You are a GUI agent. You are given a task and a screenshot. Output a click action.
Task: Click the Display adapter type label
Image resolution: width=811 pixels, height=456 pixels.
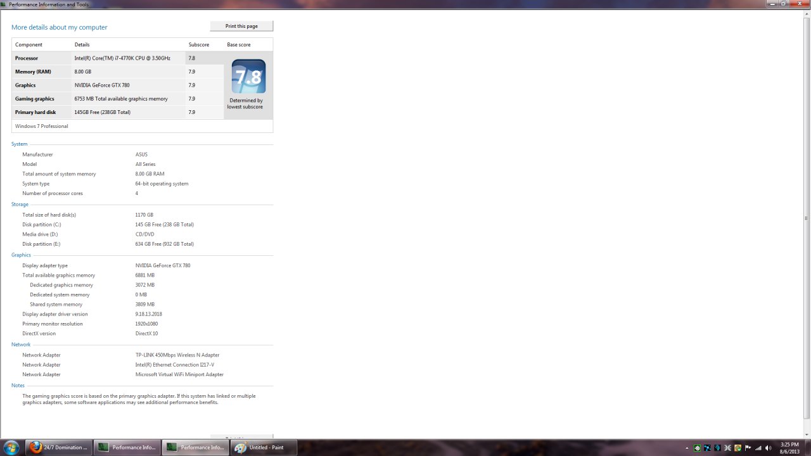[45, 265]
